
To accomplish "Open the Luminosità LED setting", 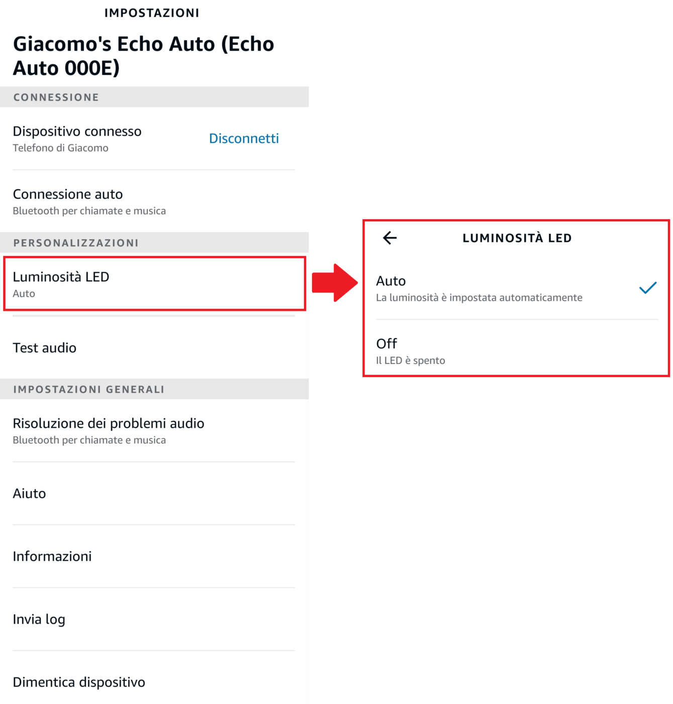I will click(x=154, y=284).
